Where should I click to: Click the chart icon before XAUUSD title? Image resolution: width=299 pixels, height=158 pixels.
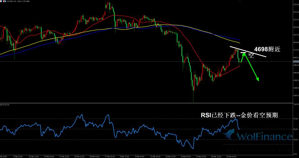[x=2, y=2]
